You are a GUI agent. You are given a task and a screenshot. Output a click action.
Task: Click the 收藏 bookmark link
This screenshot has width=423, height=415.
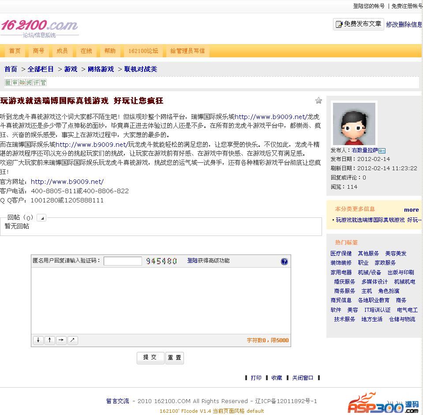277,378
